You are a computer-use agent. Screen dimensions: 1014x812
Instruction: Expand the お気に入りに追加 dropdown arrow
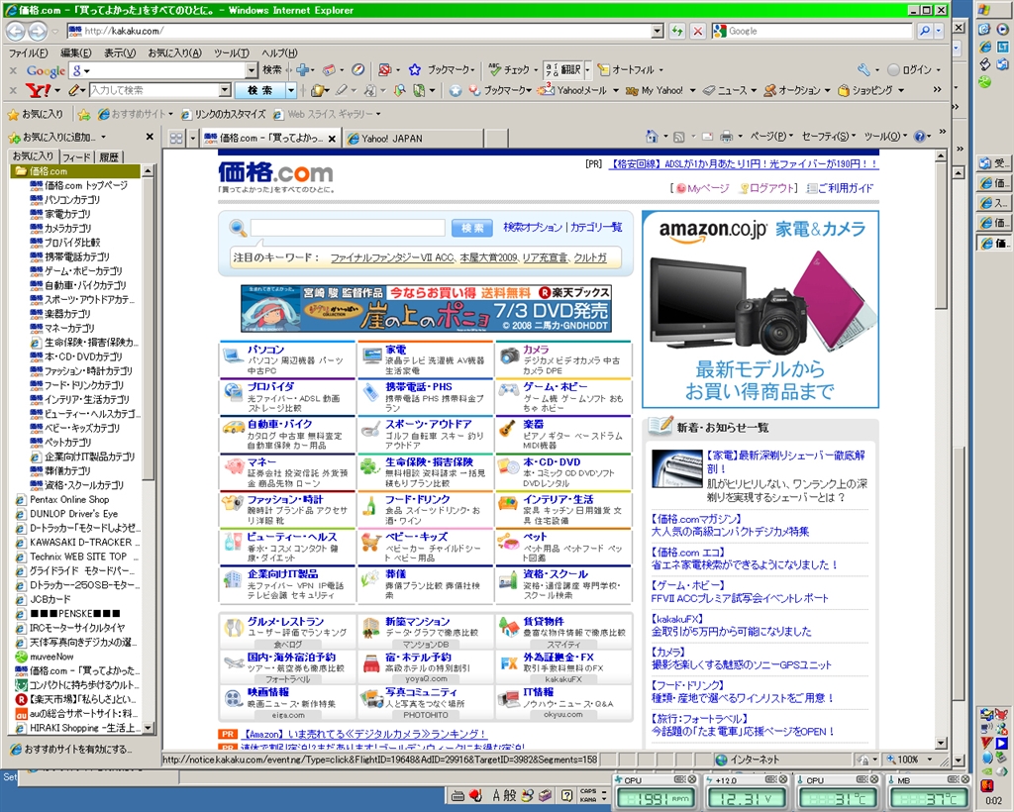click(103, 137)
